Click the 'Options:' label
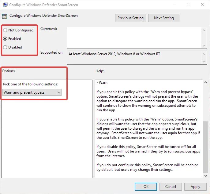 [9, 71]
